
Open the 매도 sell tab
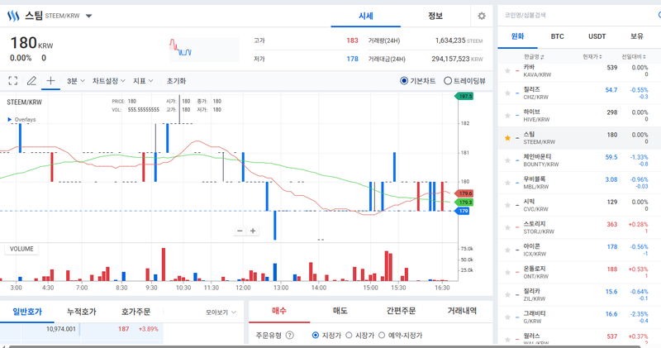(340, 311)
